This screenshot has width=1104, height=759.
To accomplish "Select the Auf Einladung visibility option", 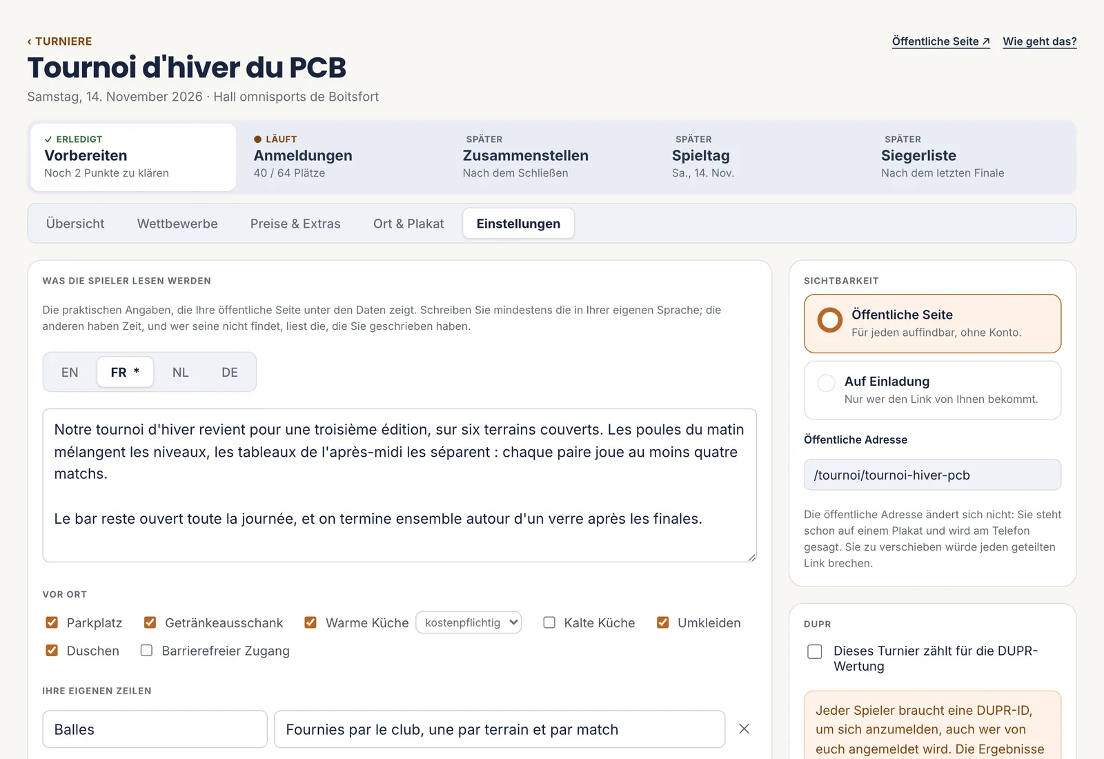I will (x=932, y=391).
